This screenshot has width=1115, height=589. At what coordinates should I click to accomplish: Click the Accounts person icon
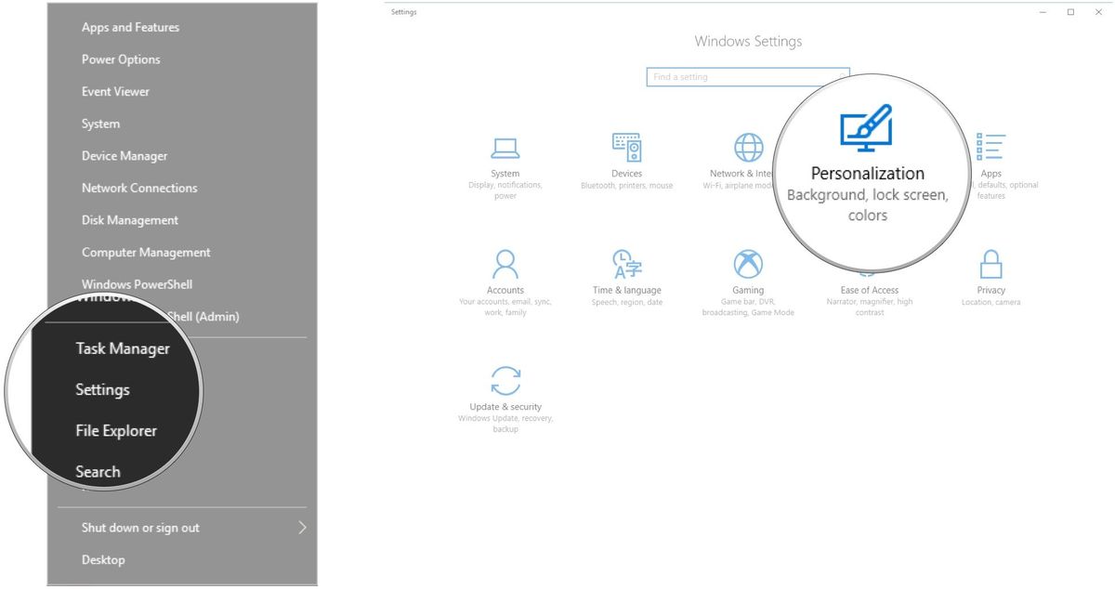[x=505, y=265]
